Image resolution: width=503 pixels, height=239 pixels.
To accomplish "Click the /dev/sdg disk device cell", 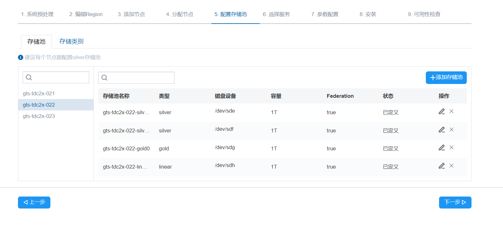I will (225, 147).
